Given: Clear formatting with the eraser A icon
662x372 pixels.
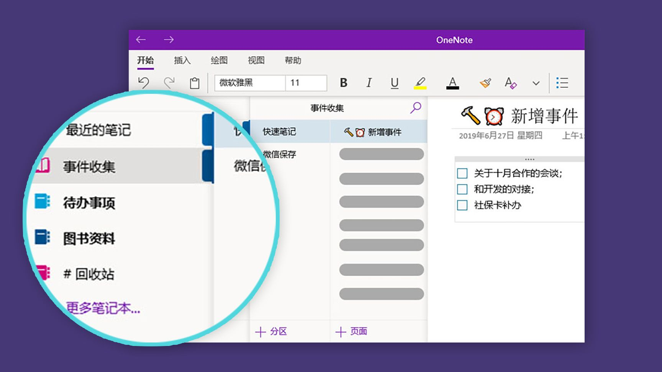Looking at the screenshot, I should point(511,83).
